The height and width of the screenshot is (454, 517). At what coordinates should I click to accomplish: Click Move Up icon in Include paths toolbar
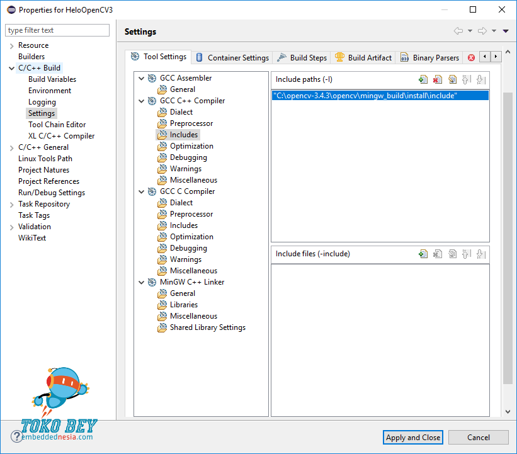466,79
